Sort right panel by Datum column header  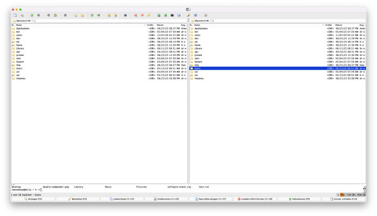point(346,25)
